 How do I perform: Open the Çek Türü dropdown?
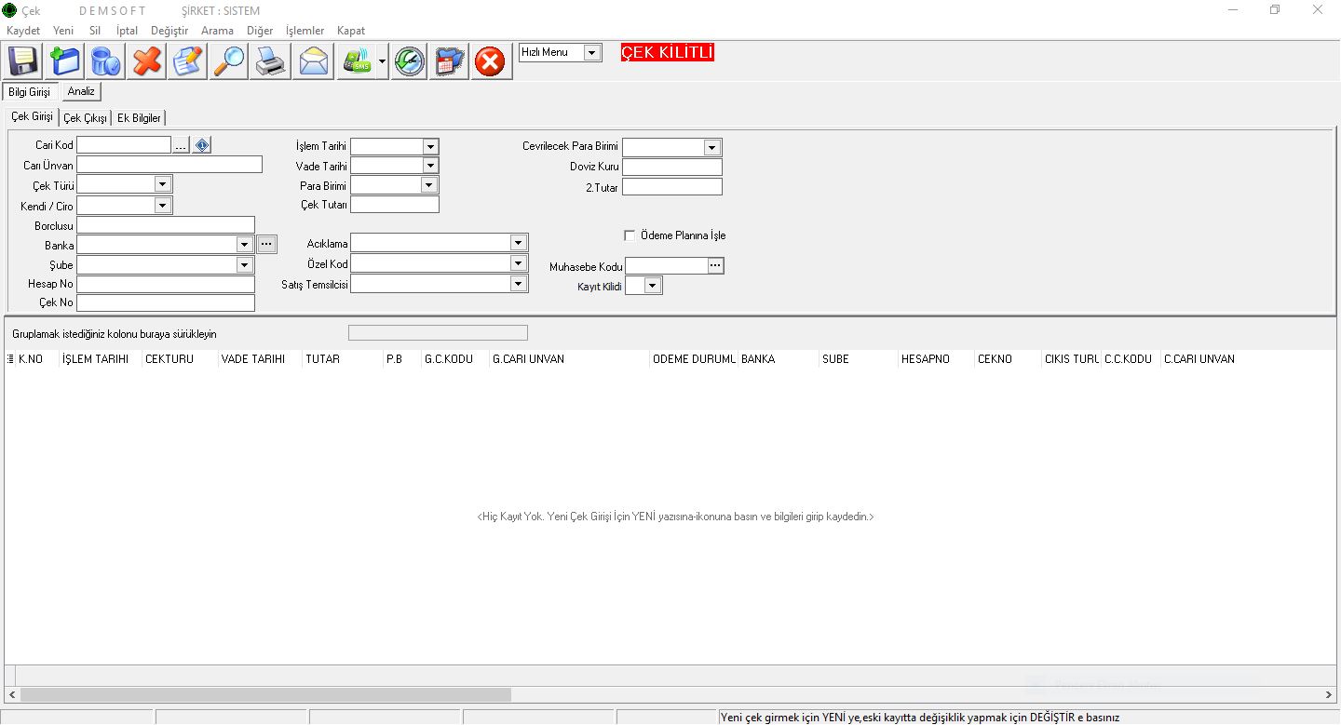pos(162,185)
